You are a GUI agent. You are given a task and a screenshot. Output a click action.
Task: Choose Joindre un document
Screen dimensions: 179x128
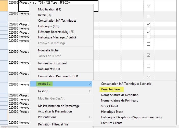[x=52, y=63]
